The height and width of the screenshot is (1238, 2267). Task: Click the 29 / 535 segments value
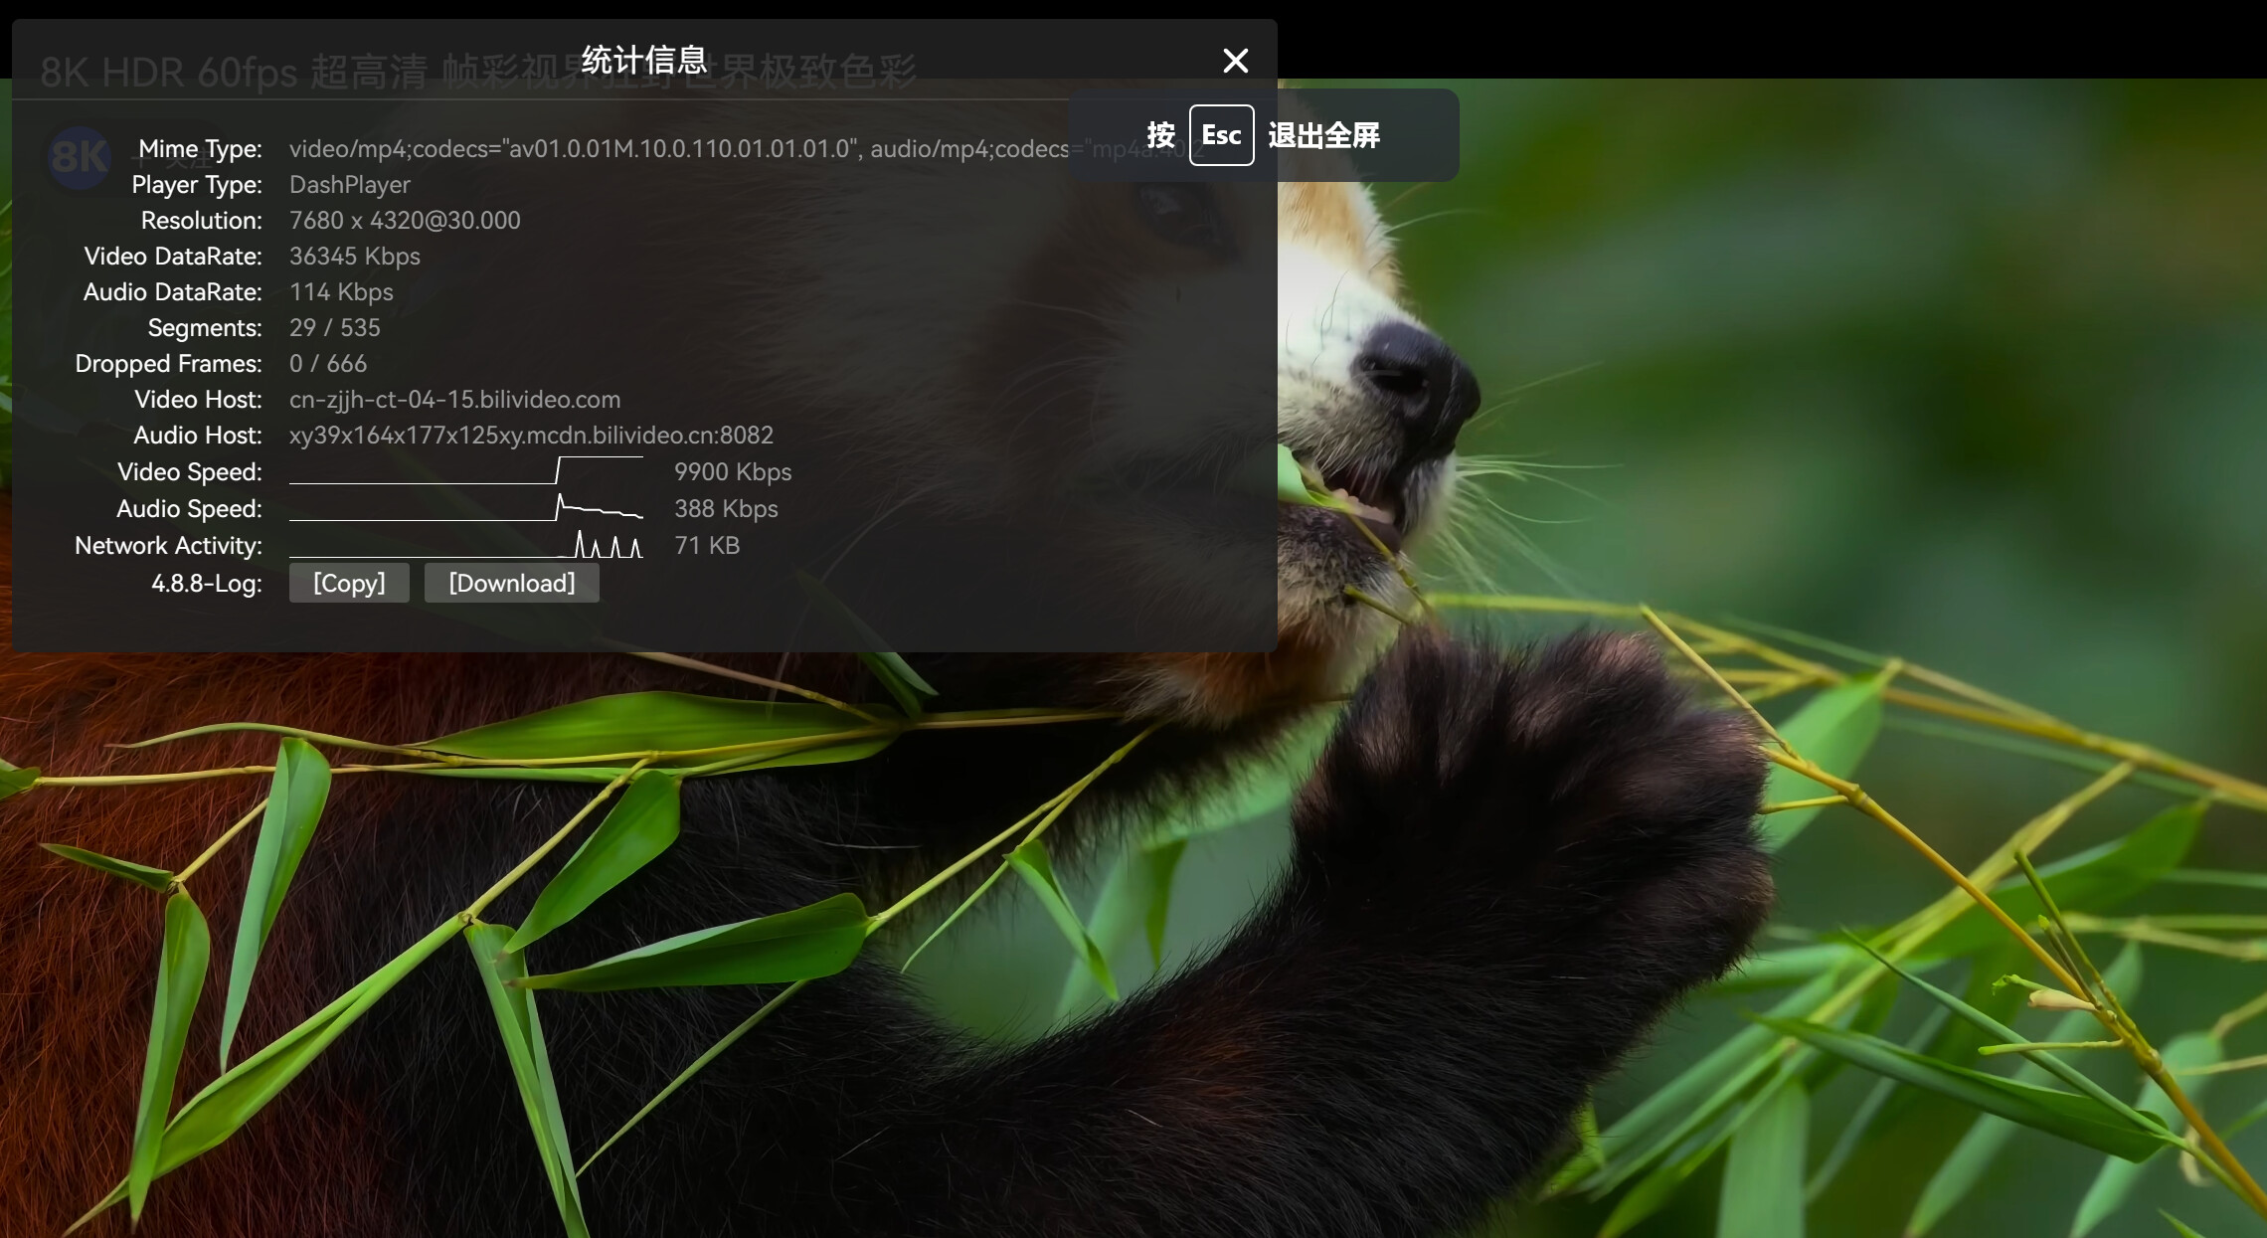(334, 328)
